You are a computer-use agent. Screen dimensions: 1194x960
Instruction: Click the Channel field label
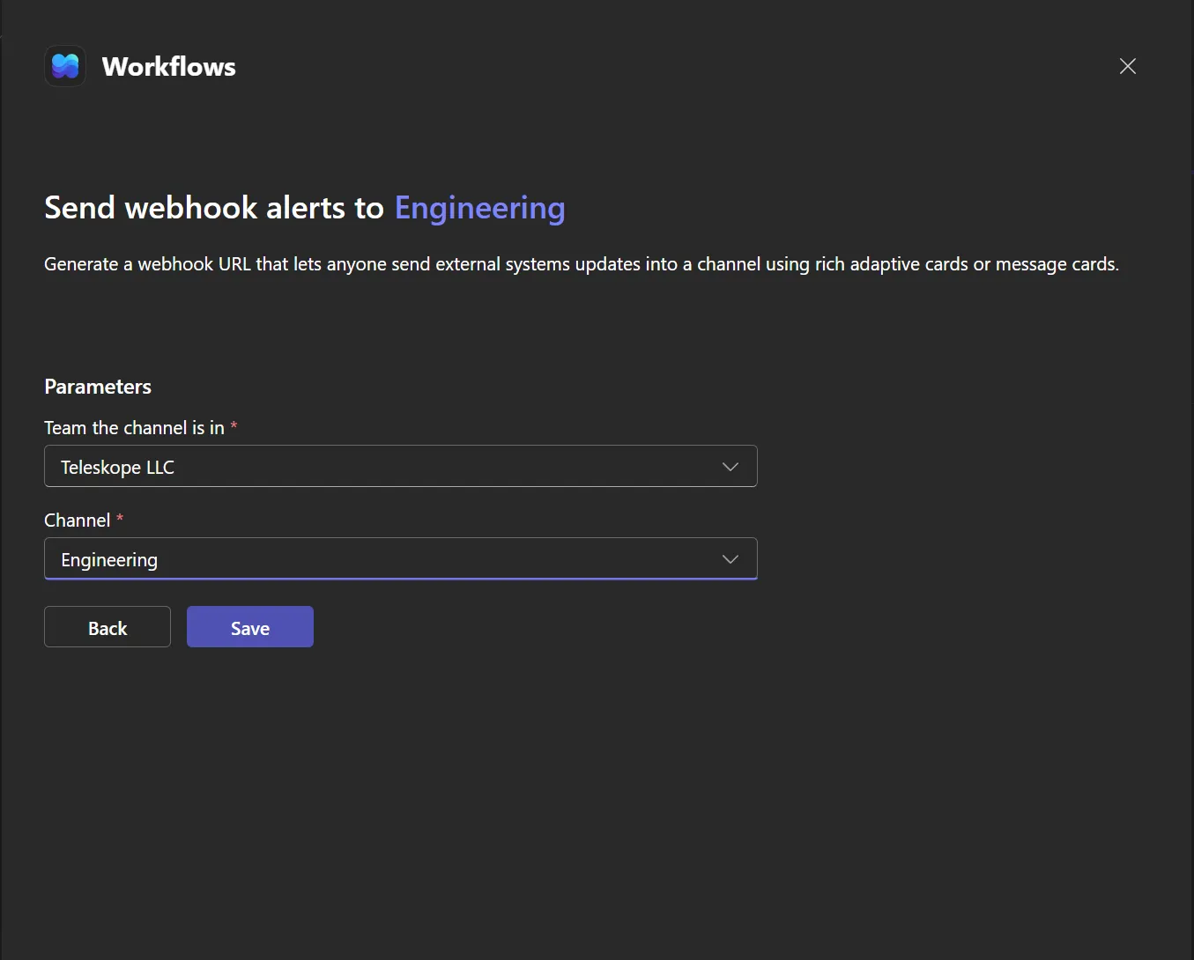(x=78, y=521)
